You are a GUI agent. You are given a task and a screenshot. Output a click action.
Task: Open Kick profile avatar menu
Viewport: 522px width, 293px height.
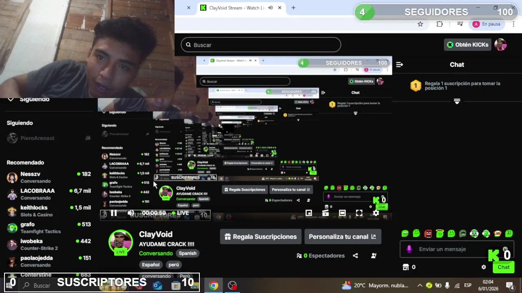coord(500,45)
